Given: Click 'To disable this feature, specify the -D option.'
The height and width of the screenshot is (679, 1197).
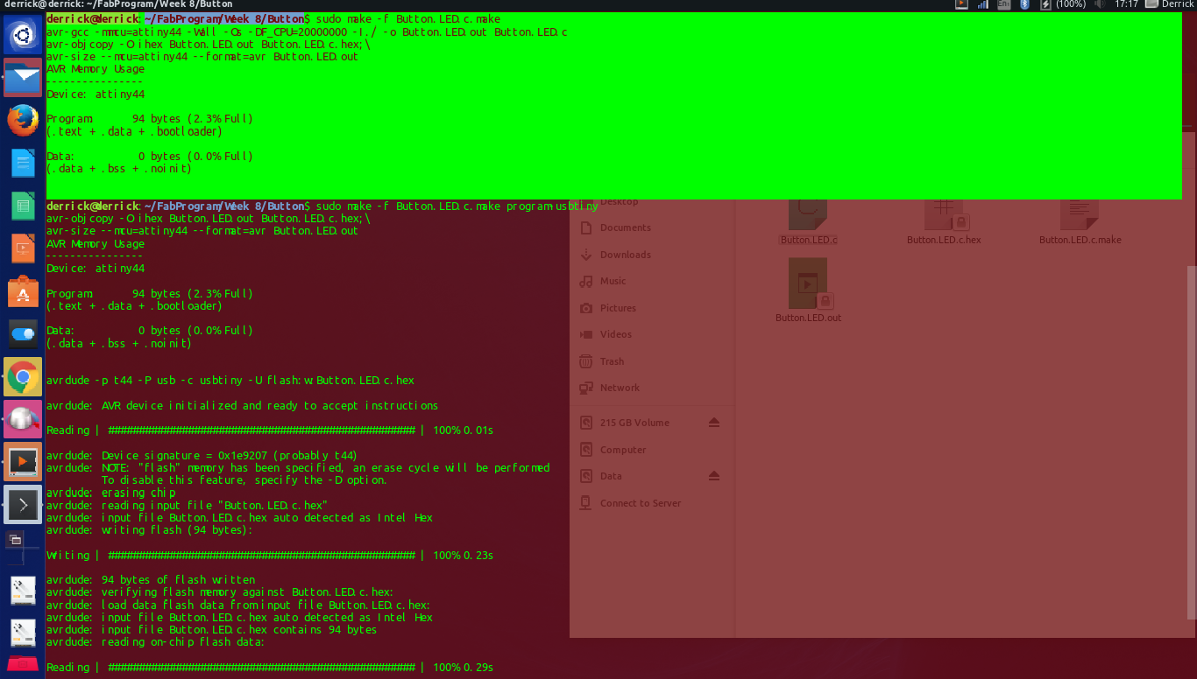Looking at the screenshot, I should click(244, 480).
